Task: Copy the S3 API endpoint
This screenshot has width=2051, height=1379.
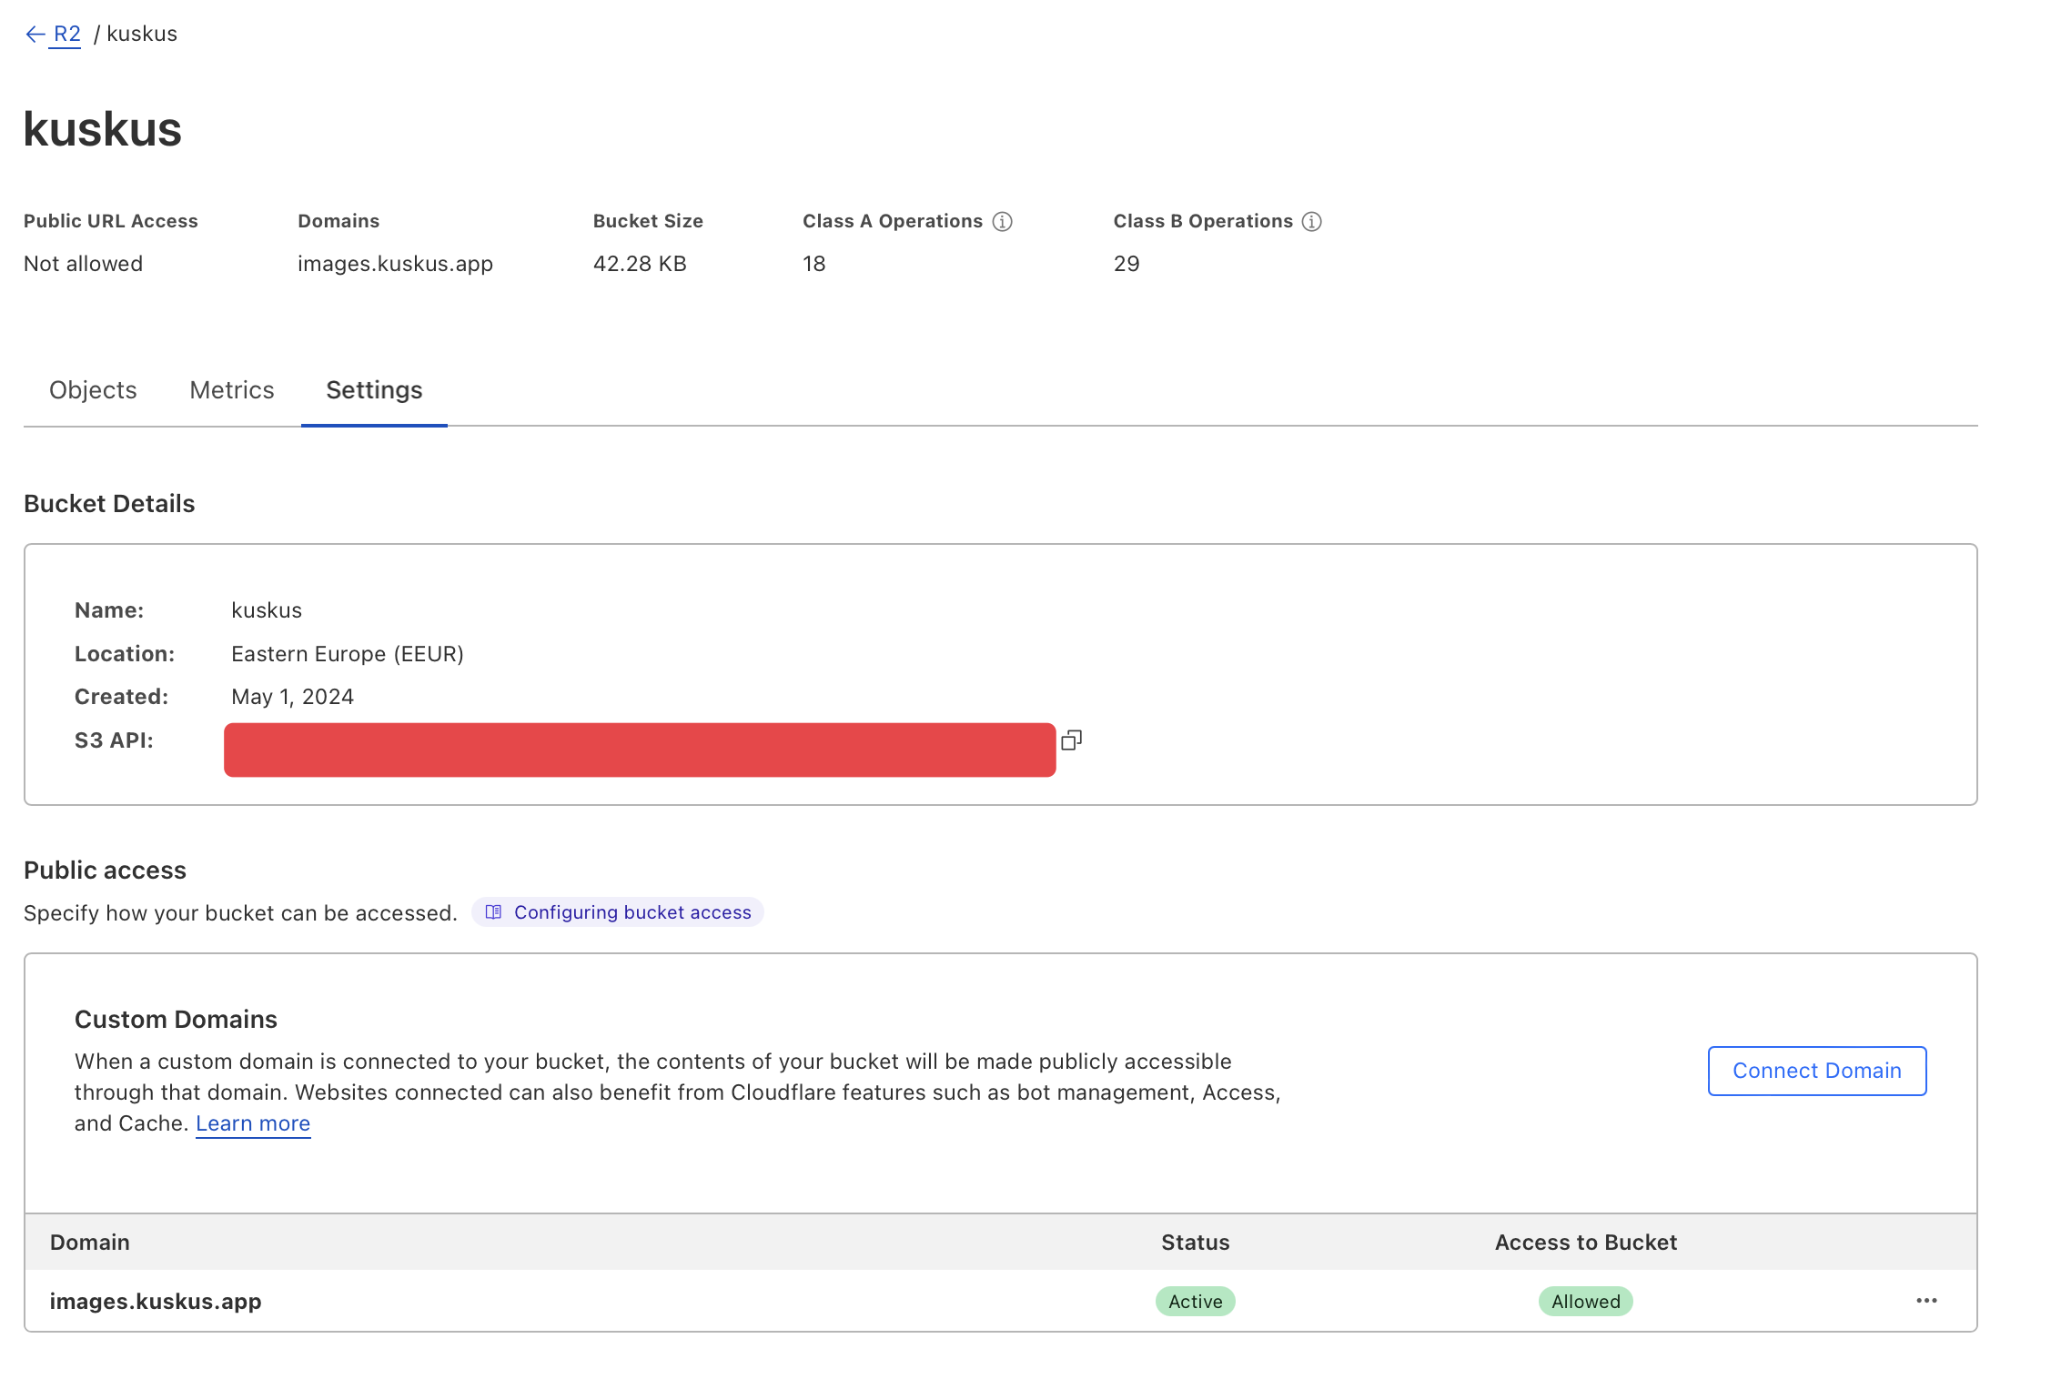Action: [x=1071, y=740]
